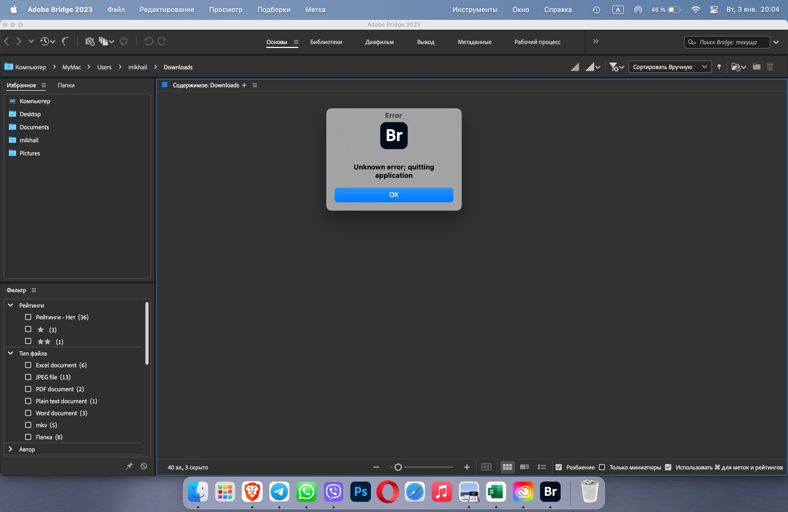This screenshot has width=788, height=512.
Task: Click the trash icon in path bar
Action: [x=770, y=67]
